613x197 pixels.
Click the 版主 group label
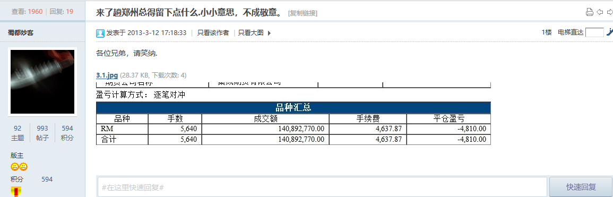click(17, 156)
